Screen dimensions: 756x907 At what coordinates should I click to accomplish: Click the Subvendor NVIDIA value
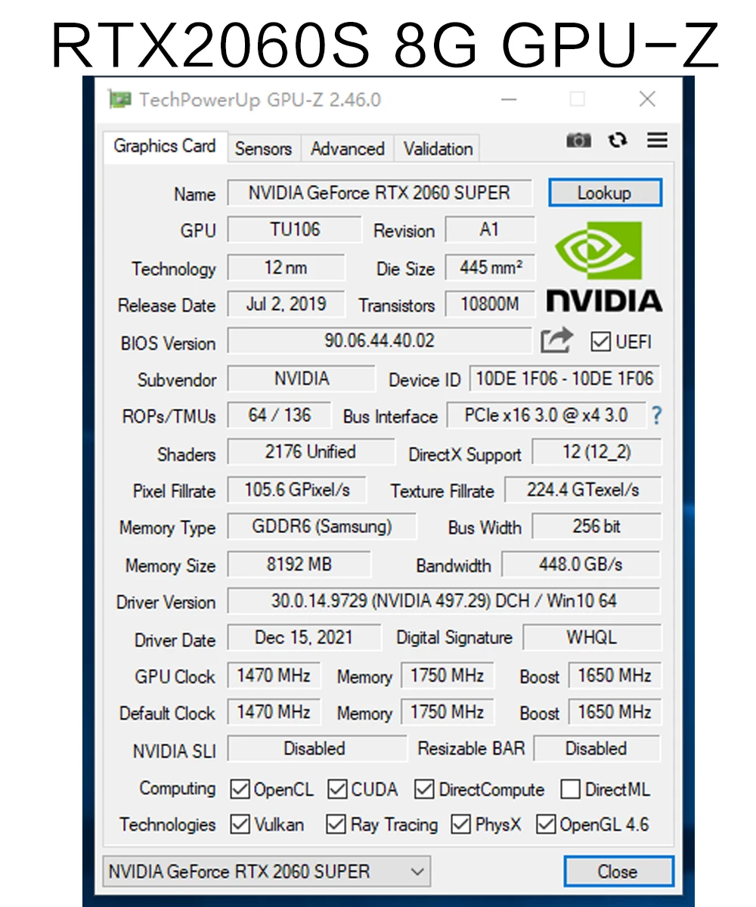pyautogui.click(x=301, y=379)
